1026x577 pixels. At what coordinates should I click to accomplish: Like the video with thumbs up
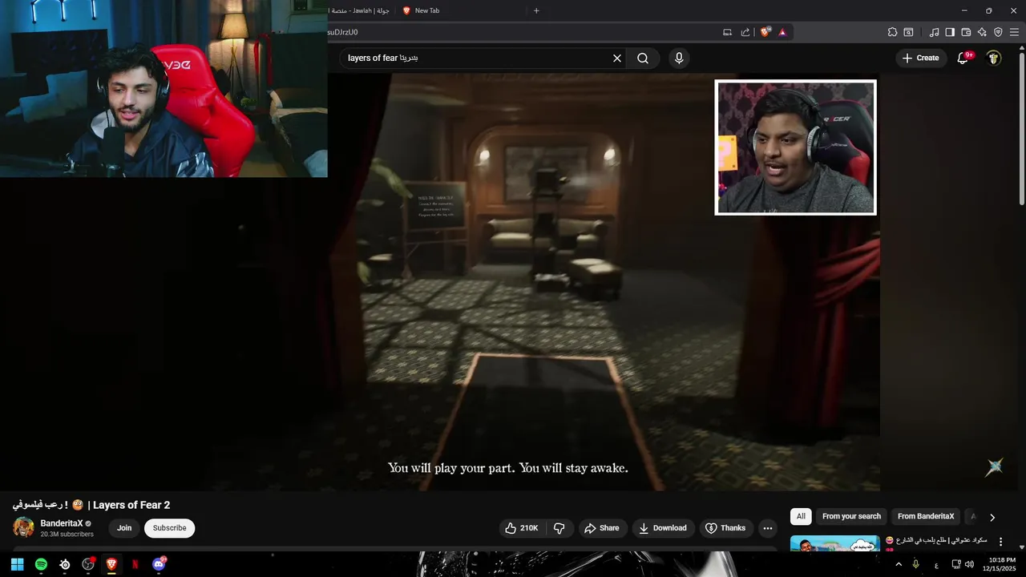pos(521,528)
